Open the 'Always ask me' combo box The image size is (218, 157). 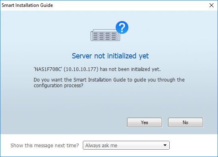126,145
